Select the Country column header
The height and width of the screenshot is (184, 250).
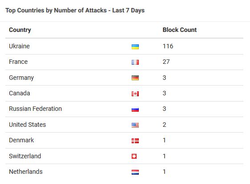pos(20,30)
